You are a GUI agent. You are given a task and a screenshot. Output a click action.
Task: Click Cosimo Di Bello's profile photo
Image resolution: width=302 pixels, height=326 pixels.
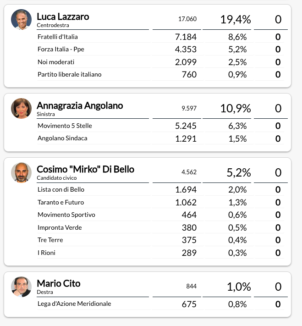click(21, 172)
